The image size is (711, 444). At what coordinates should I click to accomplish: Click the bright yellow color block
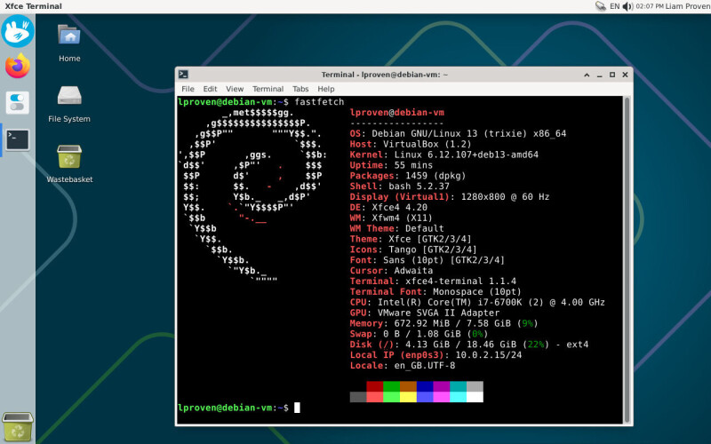408,397
